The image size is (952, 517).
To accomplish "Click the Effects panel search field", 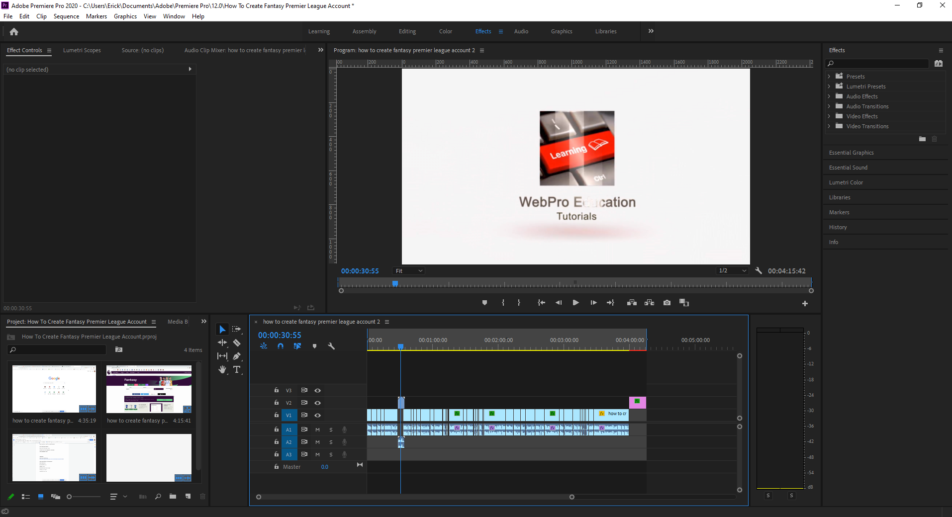I will click(x=877, y=63).
